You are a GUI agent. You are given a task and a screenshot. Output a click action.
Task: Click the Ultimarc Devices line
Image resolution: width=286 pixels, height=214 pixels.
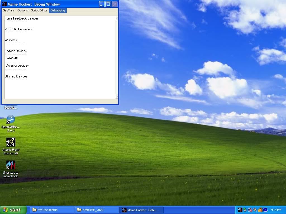point(16,76)
